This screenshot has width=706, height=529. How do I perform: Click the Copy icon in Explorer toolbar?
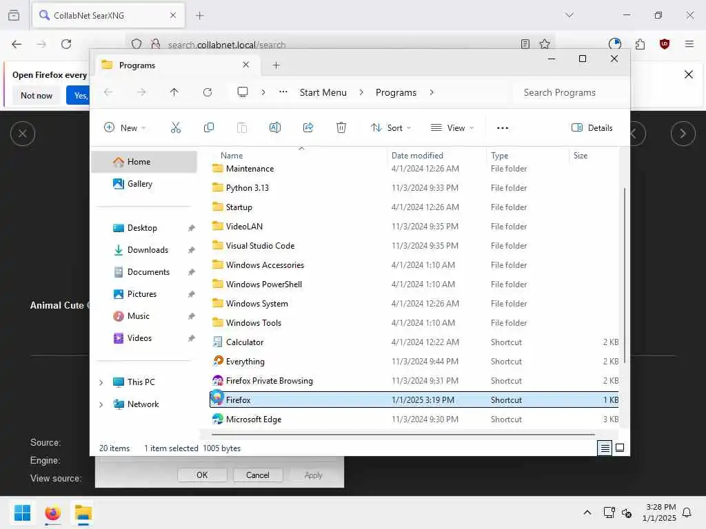(209, 127)
